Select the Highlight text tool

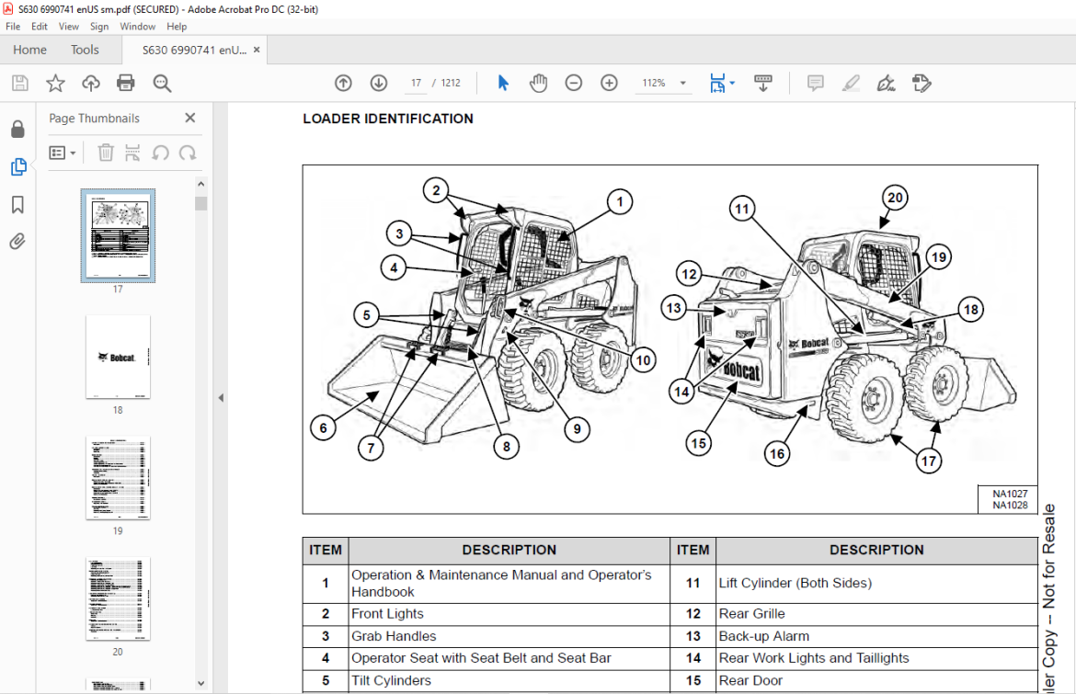[851, 83]
